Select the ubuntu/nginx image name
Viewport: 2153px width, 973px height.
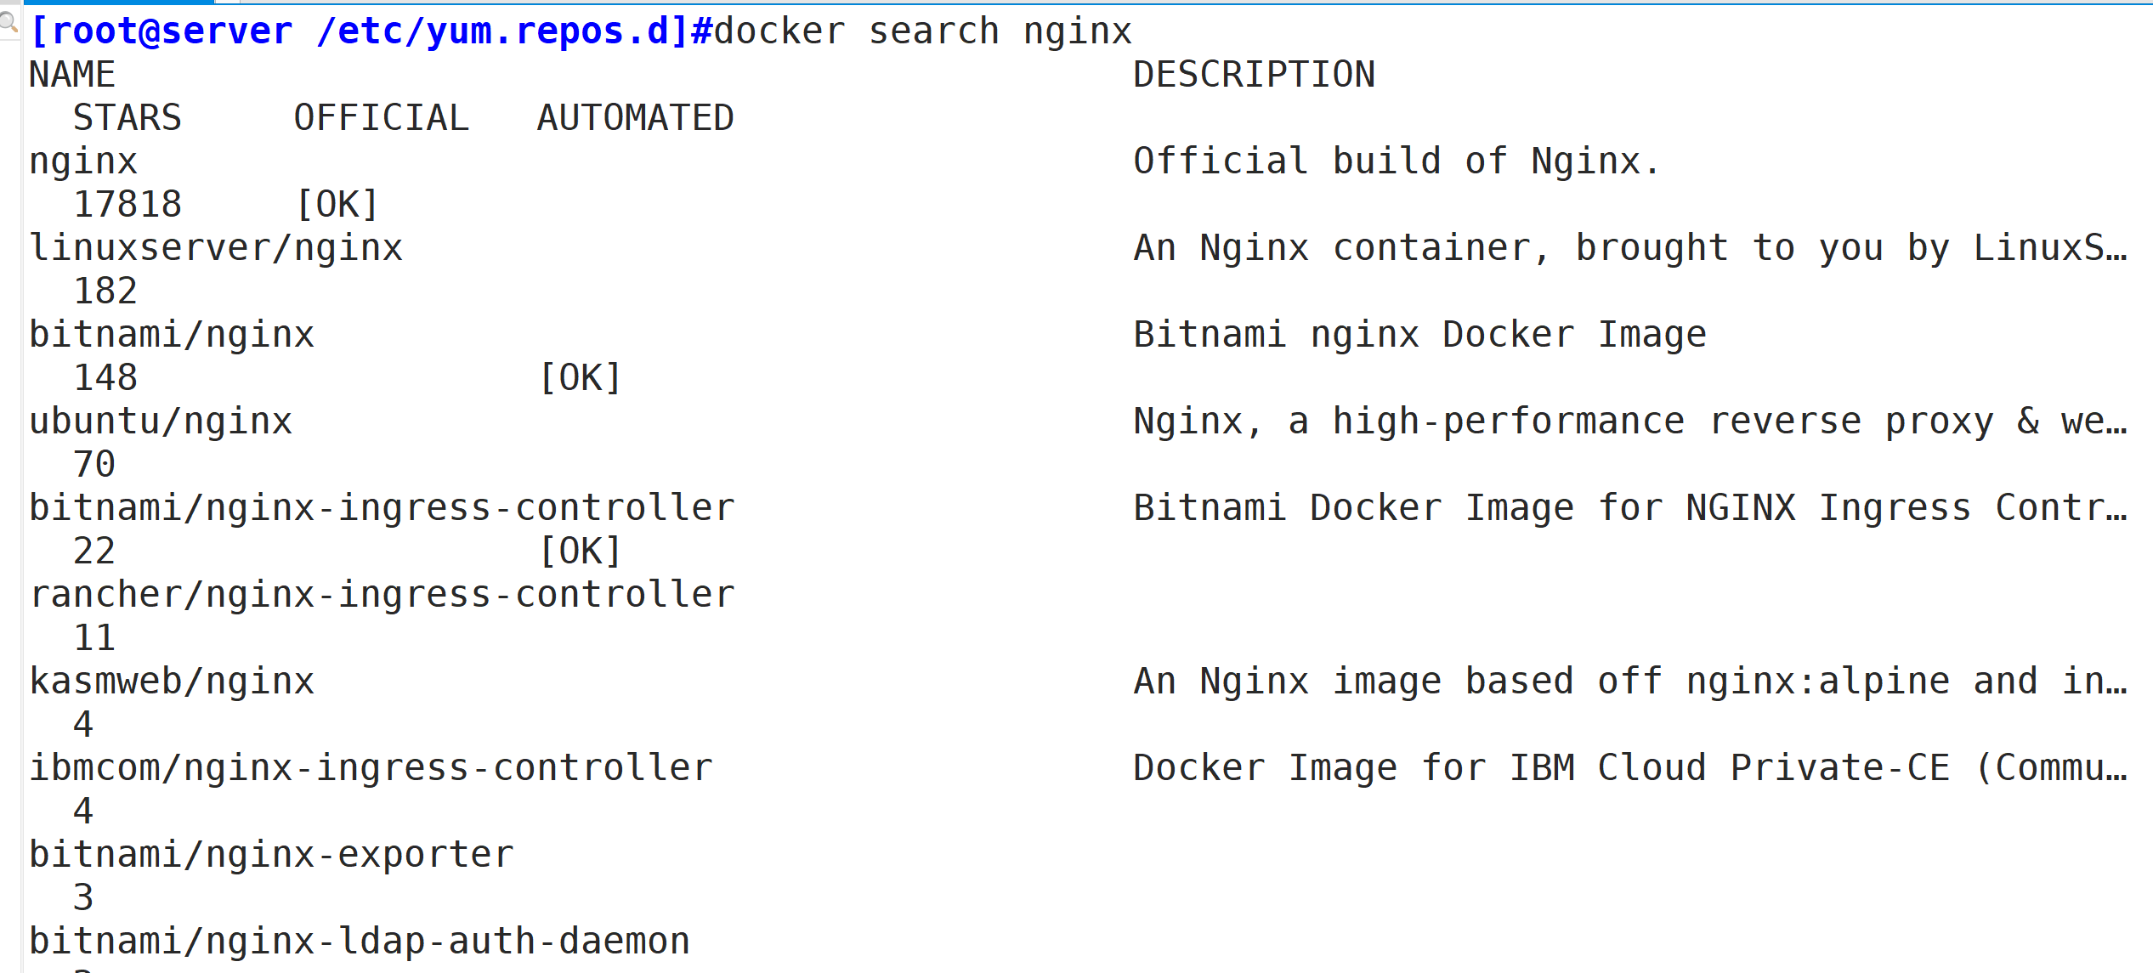[x=161, y=421]
